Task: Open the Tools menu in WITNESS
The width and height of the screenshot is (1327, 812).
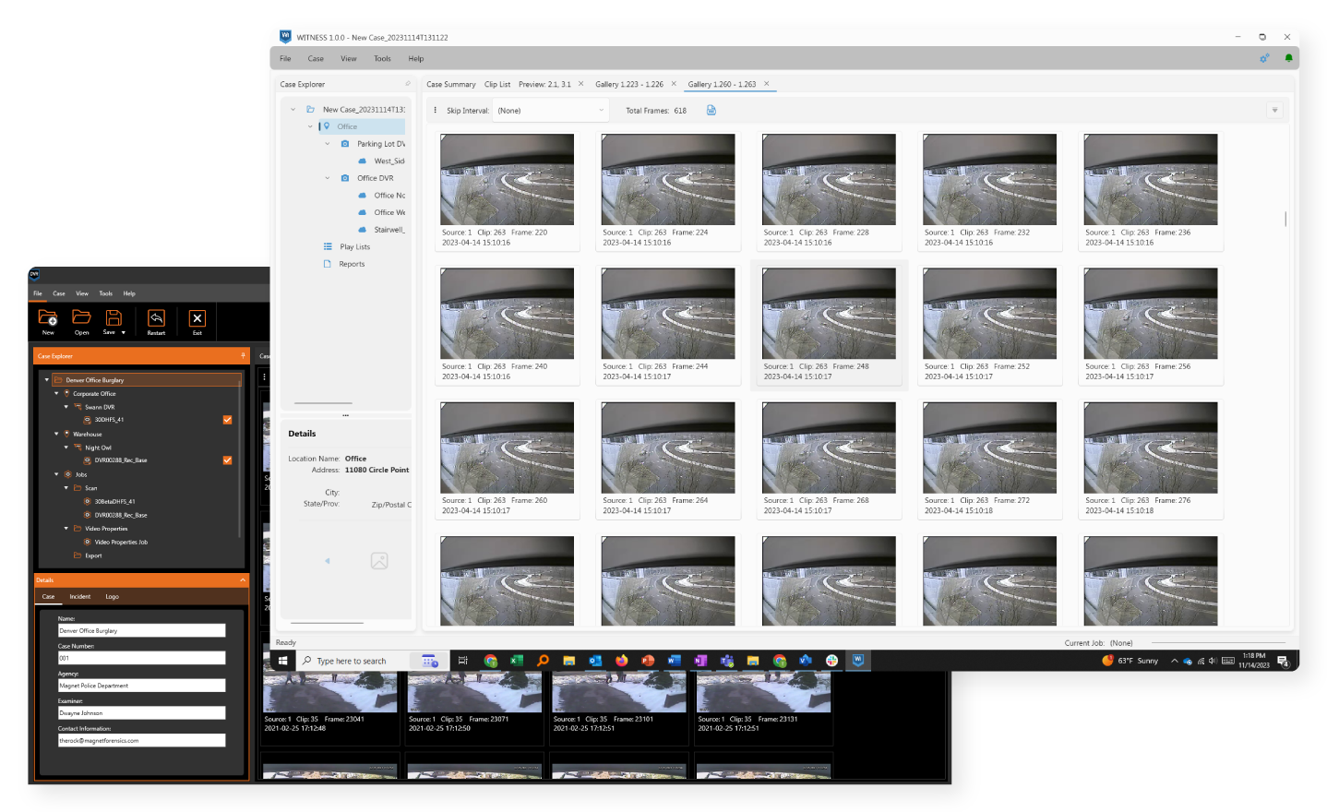Action: coord(382,59)
